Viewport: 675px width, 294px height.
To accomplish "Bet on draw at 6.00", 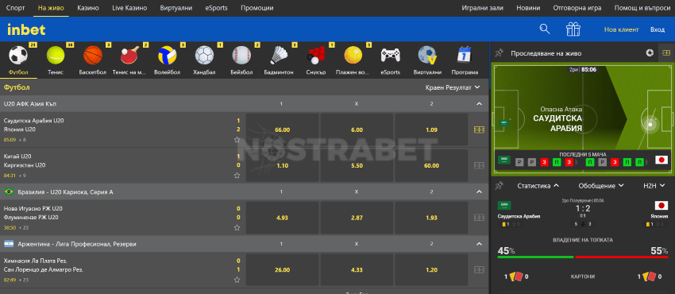I will click(357, 130).
